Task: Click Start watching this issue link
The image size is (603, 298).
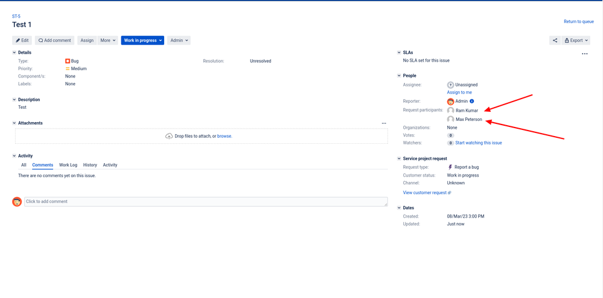Action: (479, 143)
